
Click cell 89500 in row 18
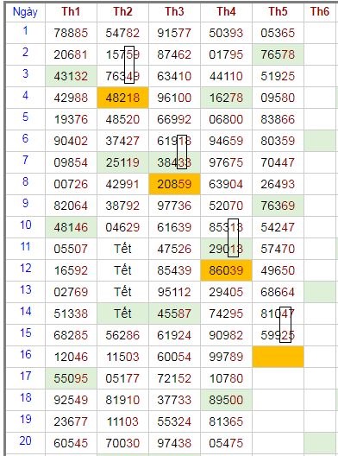(226, 400)
